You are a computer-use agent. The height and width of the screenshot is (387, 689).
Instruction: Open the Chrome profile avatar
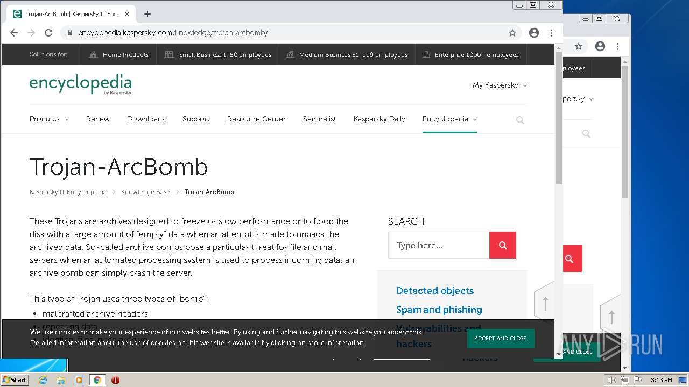coord(534,33)
